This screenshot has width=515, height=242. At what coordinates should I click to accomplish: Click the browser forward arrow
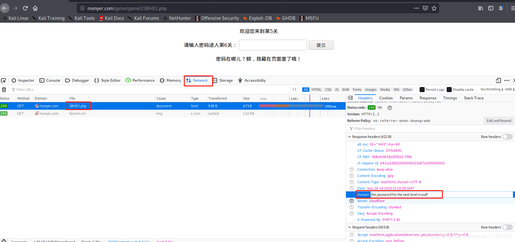tap(15, 8)
